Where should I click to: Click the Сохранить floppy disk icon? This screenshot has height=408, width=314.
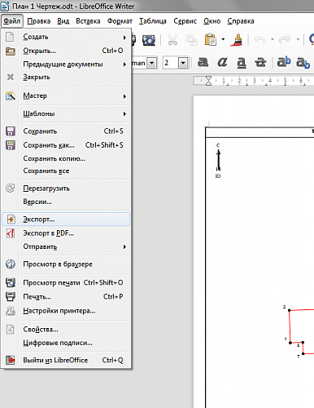[x=11, y=131]
